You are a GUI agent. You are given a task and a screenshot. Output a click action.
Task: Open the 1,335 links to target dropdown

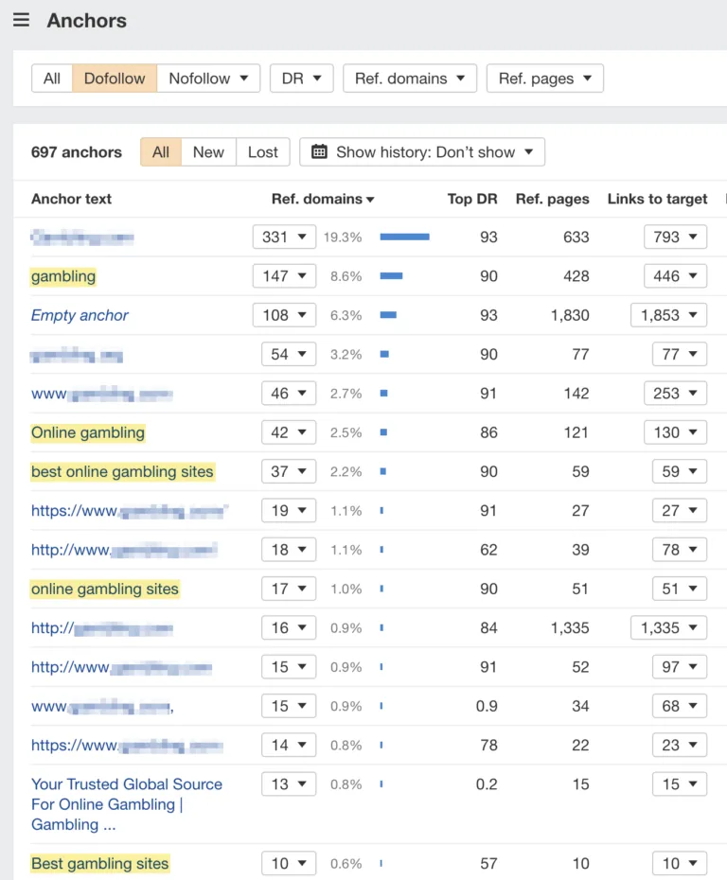[668, 627]
